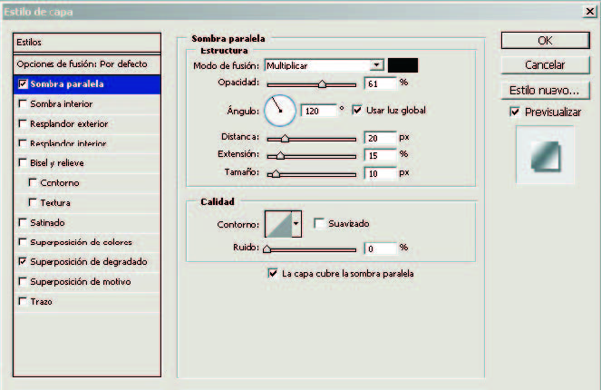This screenshot has height=390, width=601.
Task: Enable the Textura sub-option checkbox
Action: pyautogui.click(x=33, y=202)
